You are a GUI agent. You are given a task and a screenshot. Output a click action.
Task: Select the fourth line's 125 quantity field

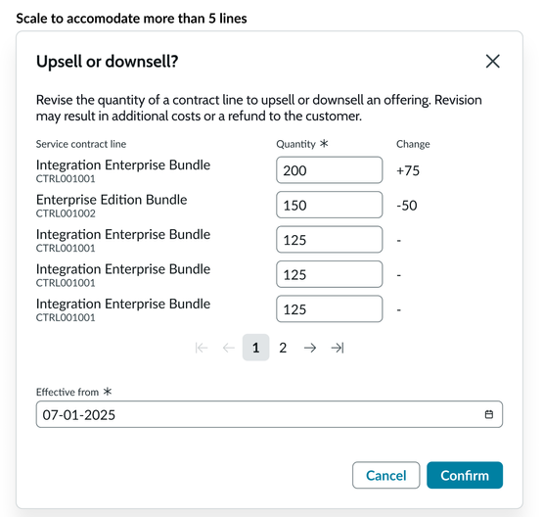(330, 274)
